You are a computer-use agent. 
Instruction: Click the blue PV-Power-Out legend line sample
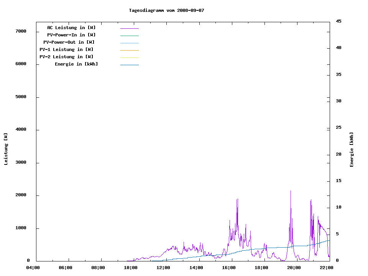(x=129, y=43)
